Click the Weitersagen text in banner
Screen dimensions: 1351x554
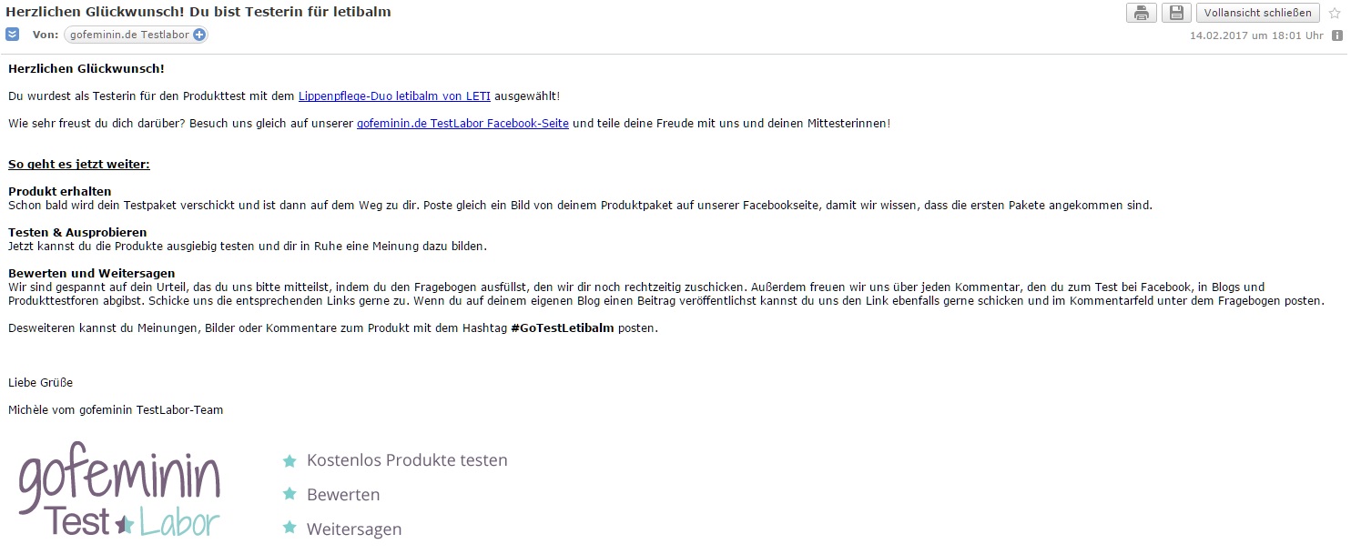(x=354, y=529)
